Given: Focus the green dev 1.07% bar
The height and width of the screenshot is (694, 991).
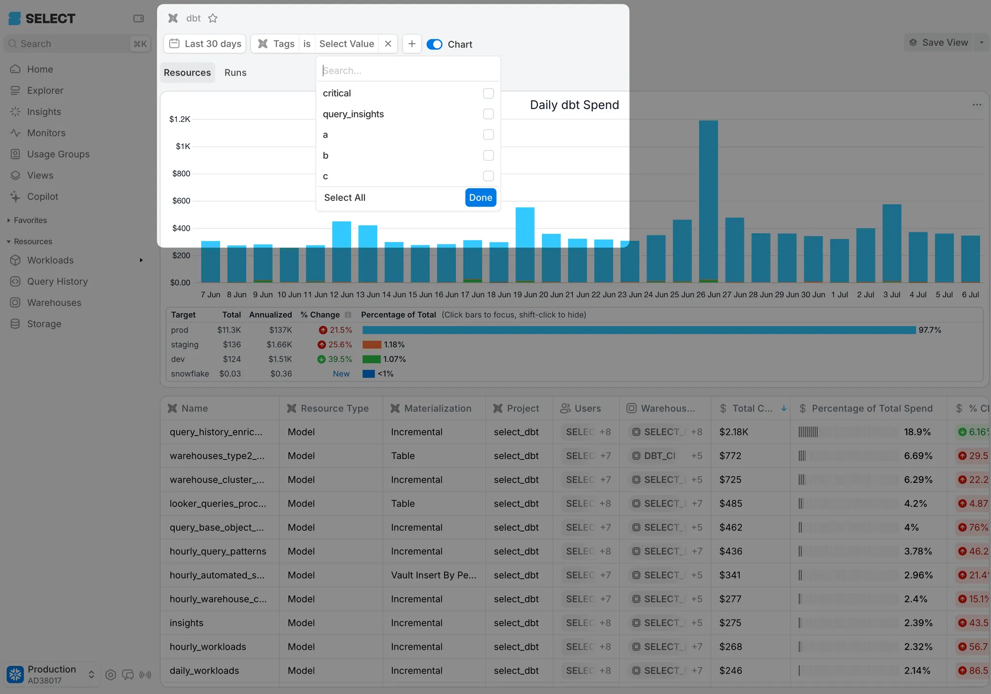Looking at the screenshot, I should tap(371, 359).
